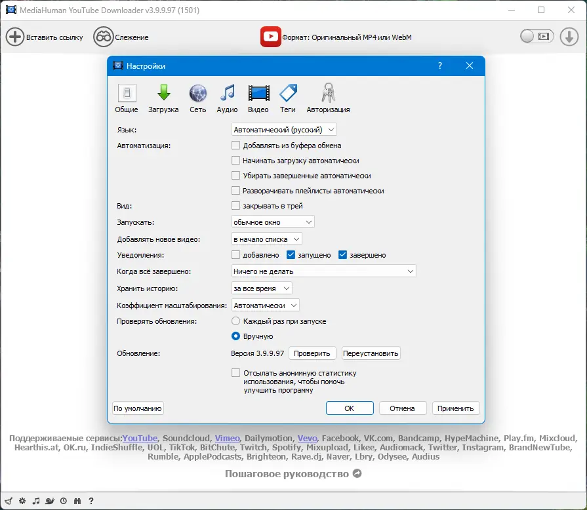Enable Добавлять из буфера обмена
587x510 pixels.
point(235,145)
